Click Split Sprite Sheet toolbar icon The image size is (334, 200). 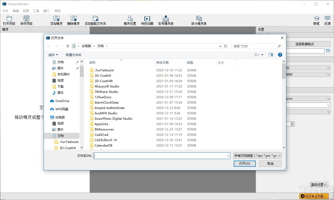pyautogui.click(x=199, y=20)
